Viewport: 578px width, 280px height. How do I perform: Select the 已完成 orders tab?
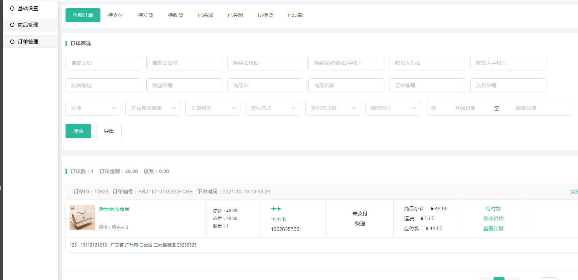click(x=206, y=15)
